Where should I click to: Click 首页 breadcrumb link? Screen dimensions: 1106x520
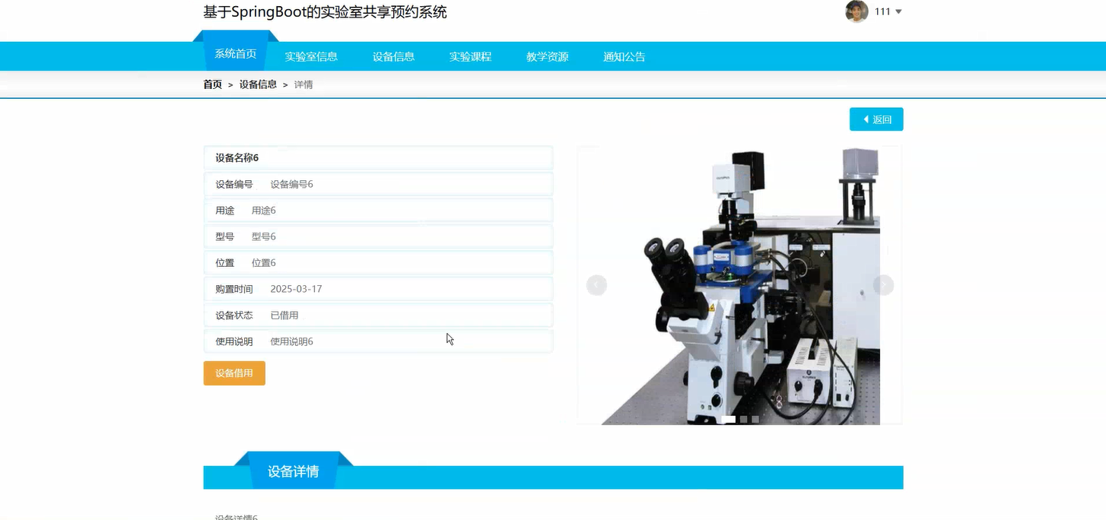(212, 84)
